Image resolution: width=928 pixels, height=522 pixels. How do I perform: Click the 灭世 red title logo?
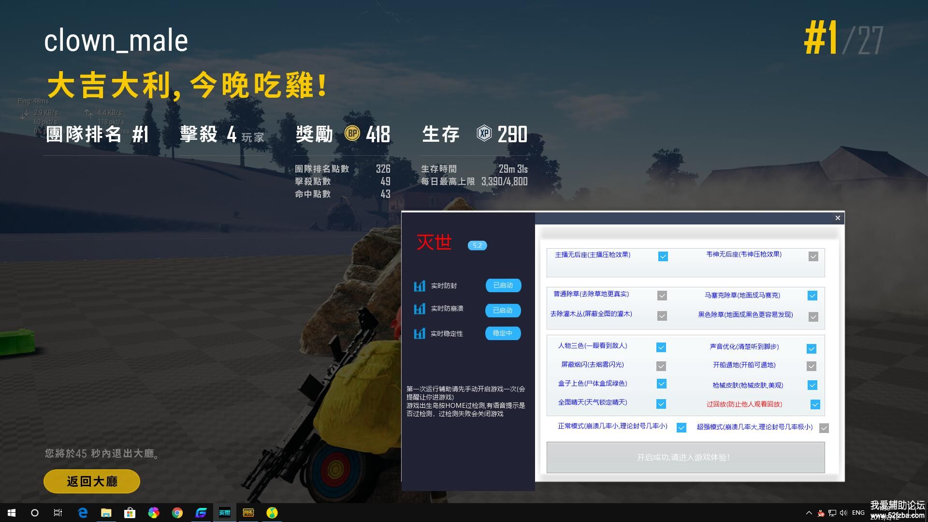tap(434, 242)
